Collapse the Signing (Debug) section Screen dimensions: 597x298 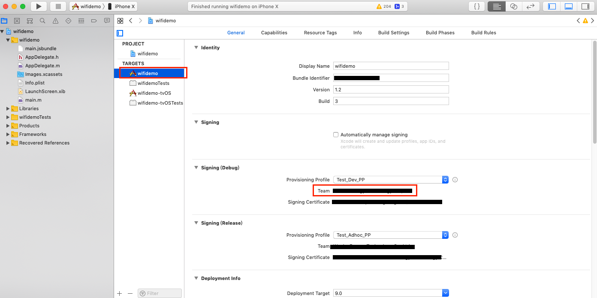tap(196, 168)
